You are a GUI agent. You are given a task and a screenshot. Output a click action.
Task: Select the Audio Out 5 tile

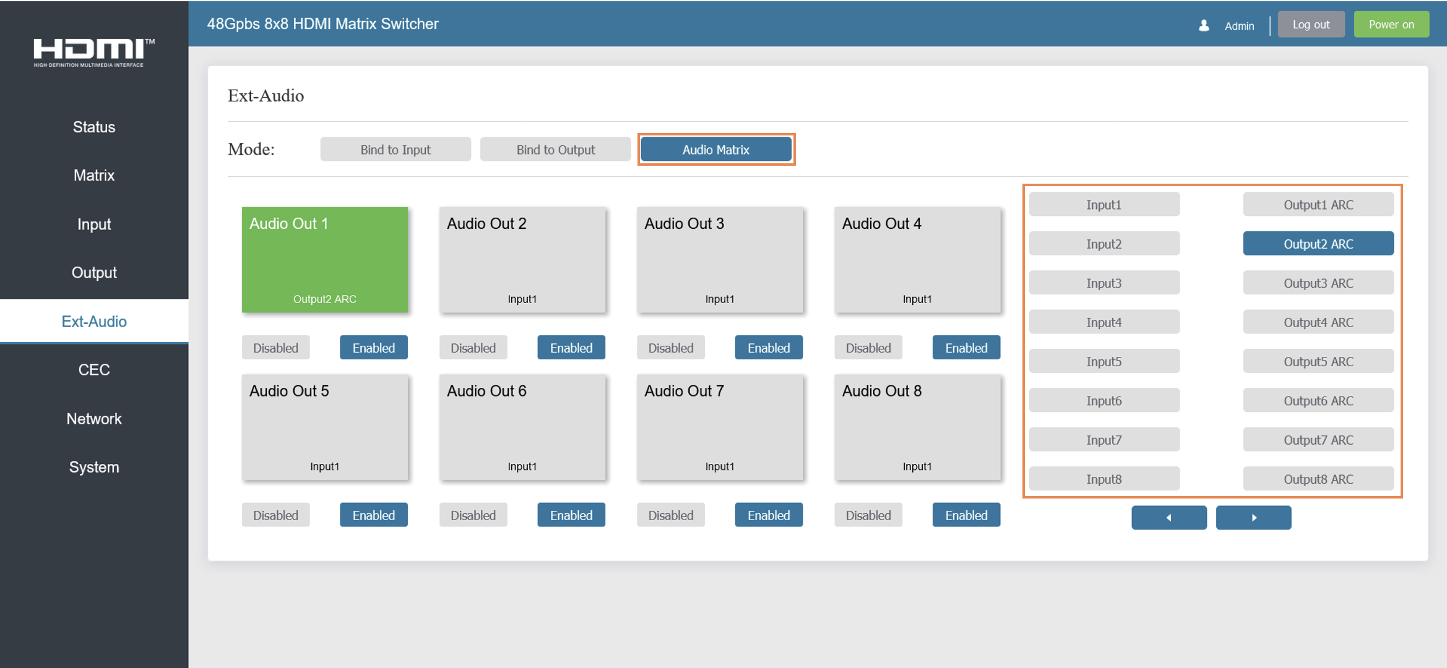point(325,427)
